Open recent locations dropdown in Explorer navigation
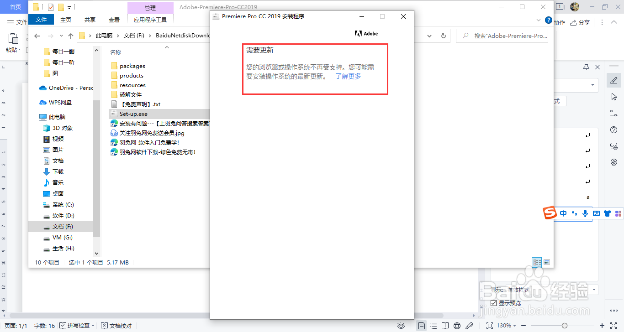Viewport: 624px width, 332px height. (x=61, y=36)
